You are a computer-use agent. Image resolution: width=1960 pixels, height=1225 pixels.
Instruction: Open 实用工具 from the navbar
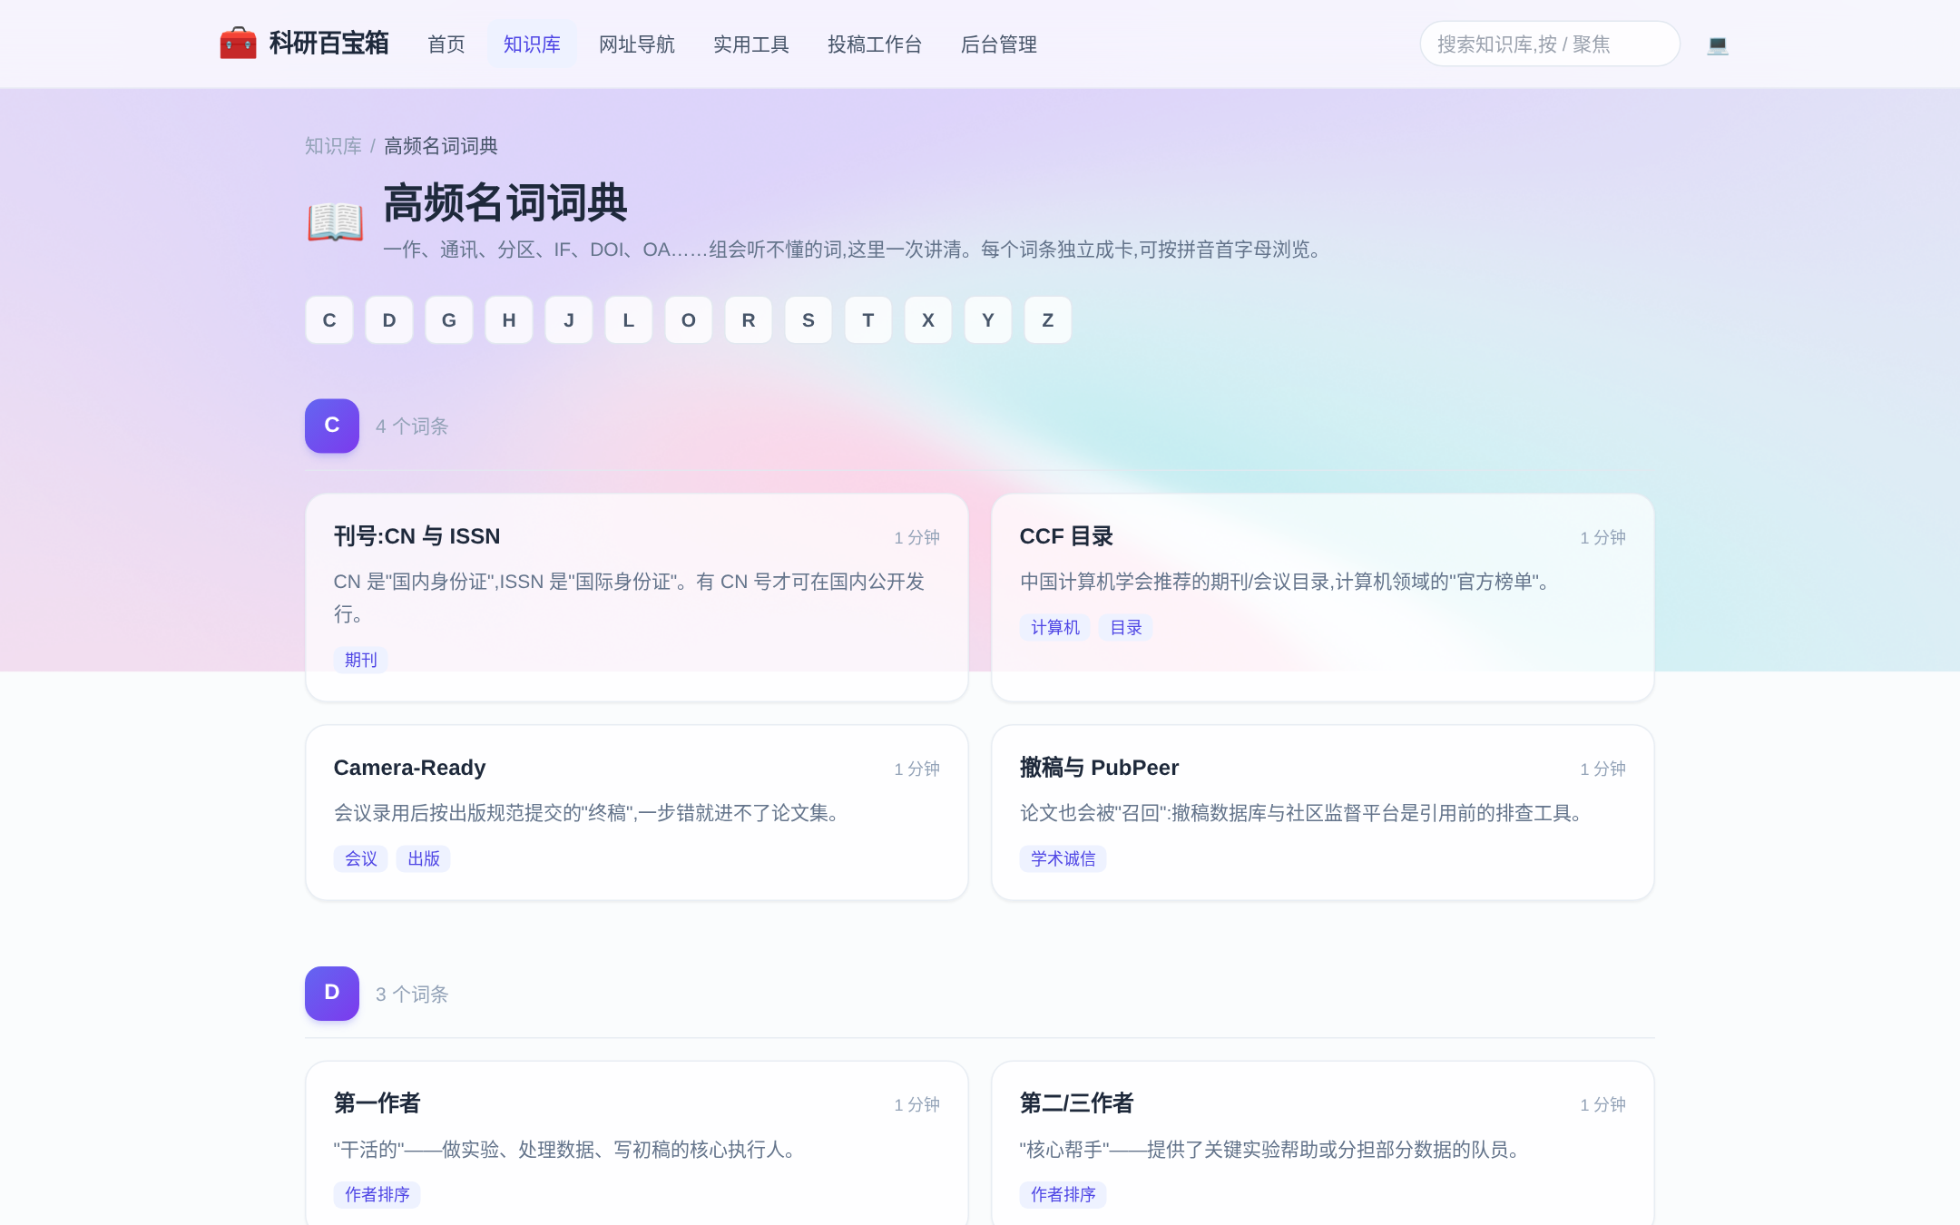(751, 44)
